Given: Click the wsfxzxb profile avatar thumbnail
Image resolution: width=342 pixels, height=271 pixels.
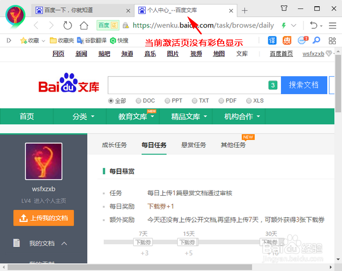Looking at the screenshot, I should (x=44, y=161).
